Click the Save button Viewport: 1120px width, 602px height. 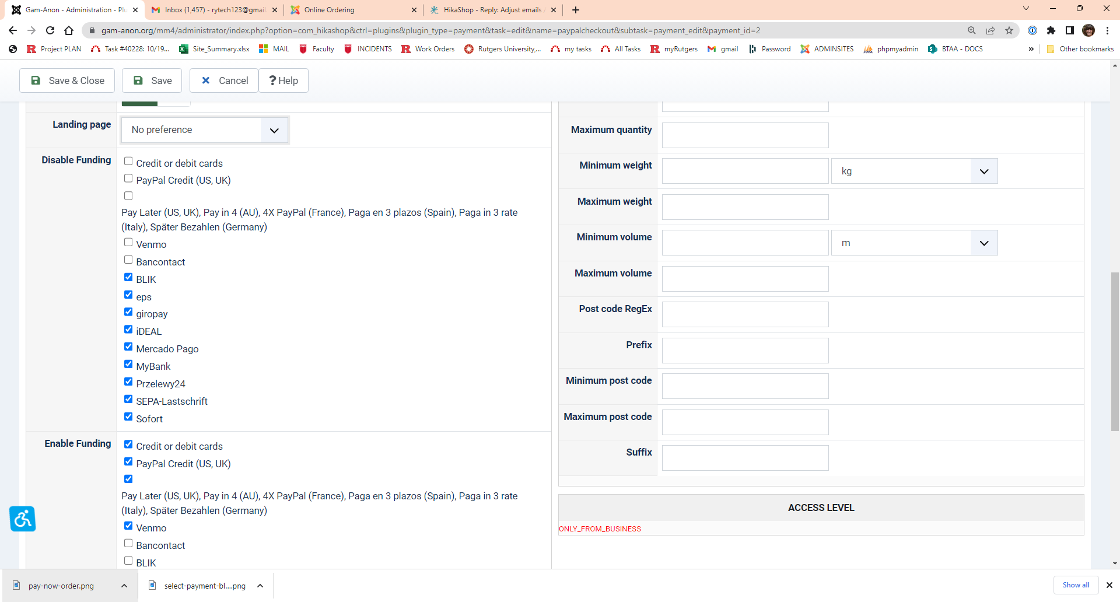[x=152, y=80]
